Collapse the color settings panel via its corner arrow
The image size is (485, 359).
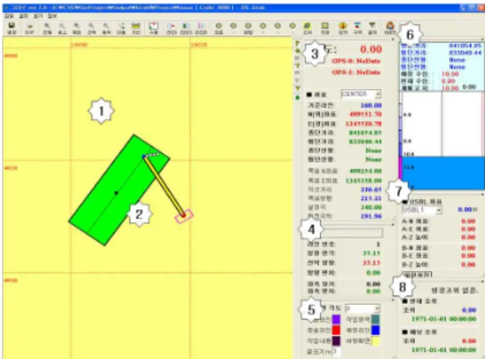(x=392, y=300)
